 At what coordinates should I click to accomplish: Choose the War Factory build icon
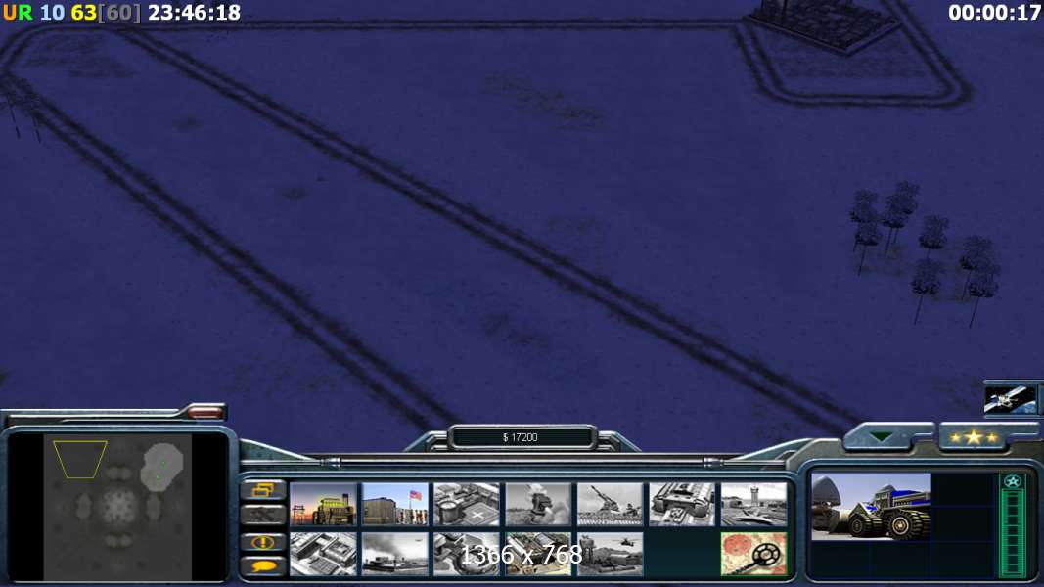pyautogui.click(x=682, y=504)
